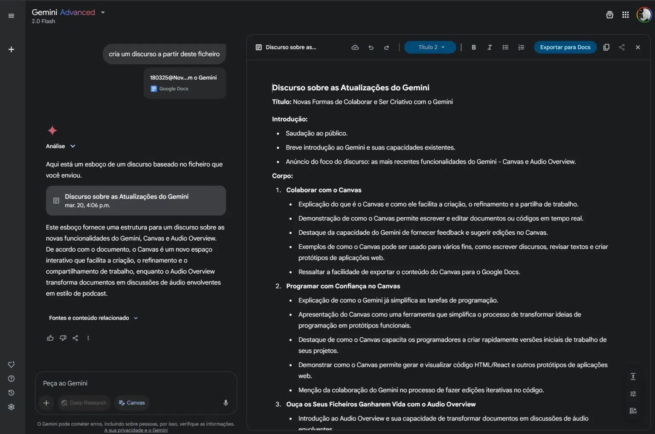
Task: Click the Introdução: section label
Action: pos(290,119)
